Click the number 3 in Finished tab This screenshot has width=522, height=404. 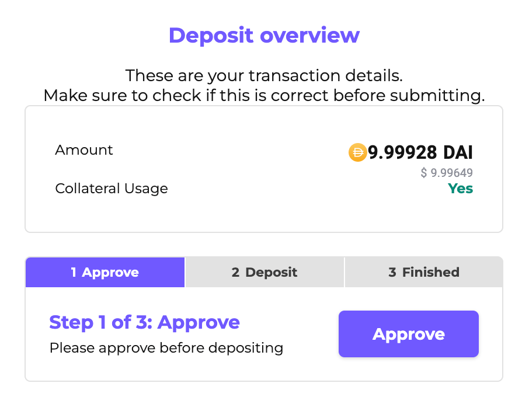pyautogui.click(x=392, y=272)
